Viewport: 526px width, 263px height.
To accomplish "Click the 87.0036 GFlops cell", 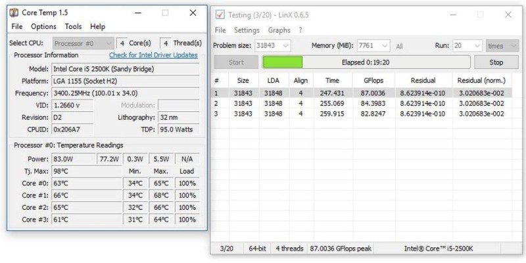I will tap(373, 93).
